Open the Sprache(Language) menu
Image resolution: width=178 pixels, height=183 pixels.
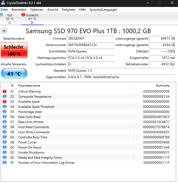(x=103, y=10)
